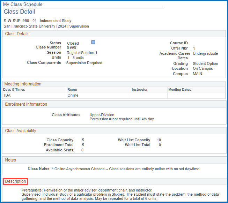
Task: Click the Online Asynchronous Classes note text
Action: tap(126, 169)
